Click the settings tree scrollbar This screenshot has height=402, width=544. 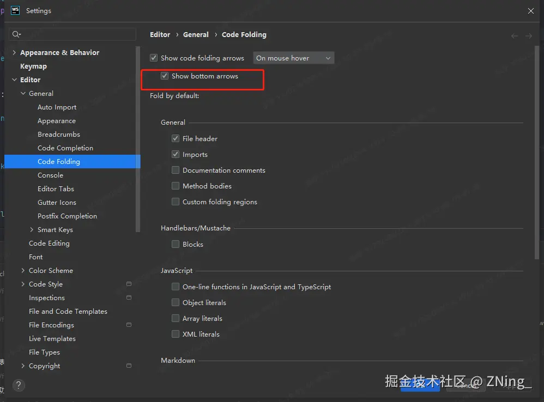tap(138, 138)
